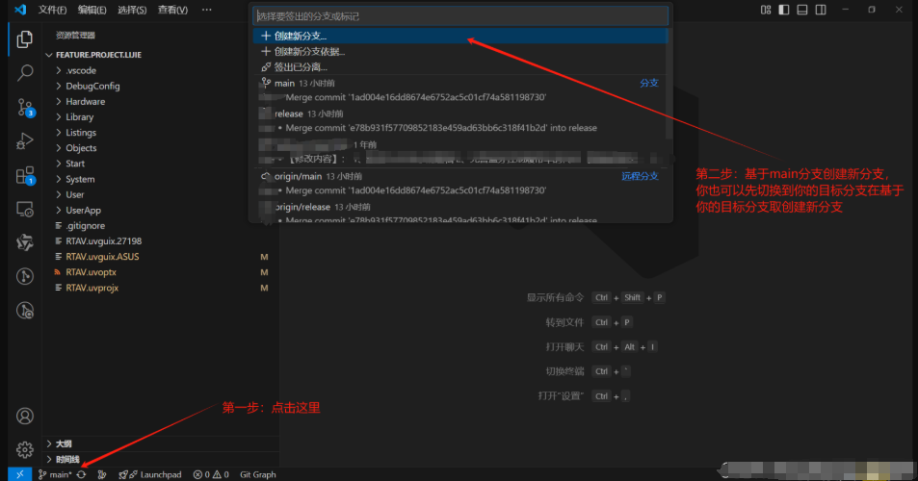The width and height of the screenshot is (918, 481).
Task: Open the 编辑(E) menu
Action: (92, 10)
